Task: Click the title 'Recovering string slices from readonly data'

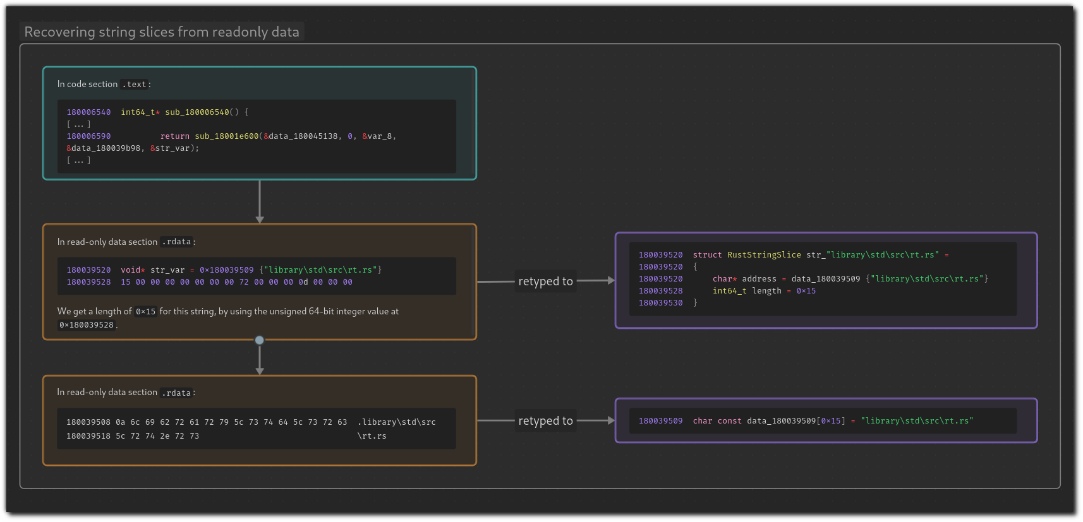Action: coord(162,32)
